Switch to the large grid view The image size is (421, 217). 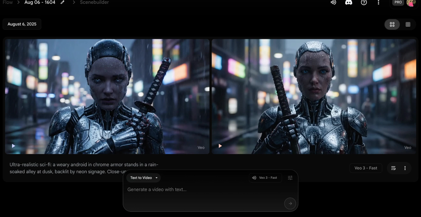(x=392, y=25)
